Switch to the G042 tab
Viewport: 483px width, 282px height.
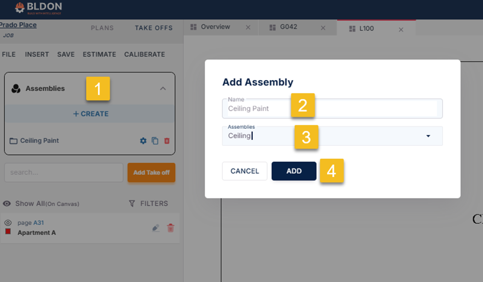[288, 27]
